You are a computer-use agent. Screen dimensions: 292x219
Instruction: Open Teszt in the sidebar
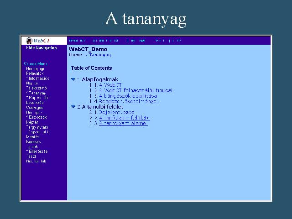[x=31, y=156]
